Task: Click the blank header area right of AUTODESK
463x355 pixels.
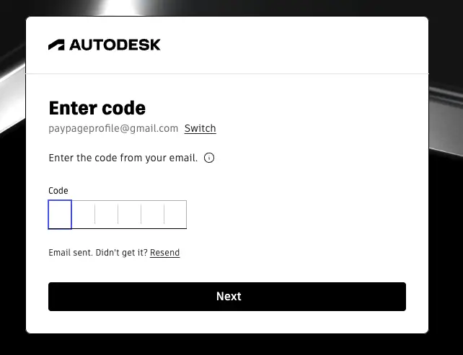Action: (x=303, y=45)
